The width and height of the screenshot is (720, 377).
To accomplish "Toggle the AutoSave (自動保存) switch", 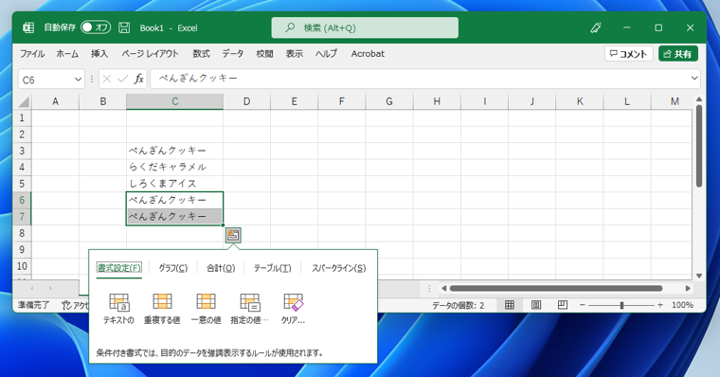I will (x=96, y=27).
